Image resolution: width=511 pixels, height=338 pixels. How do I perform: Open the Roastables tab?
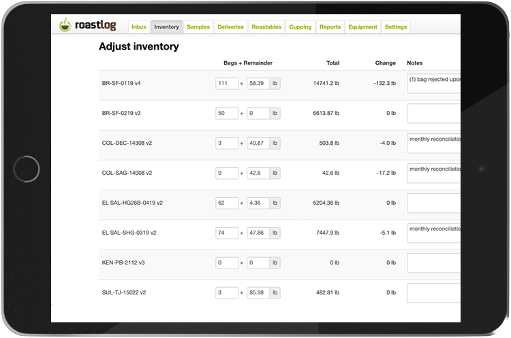click(266, 27)
